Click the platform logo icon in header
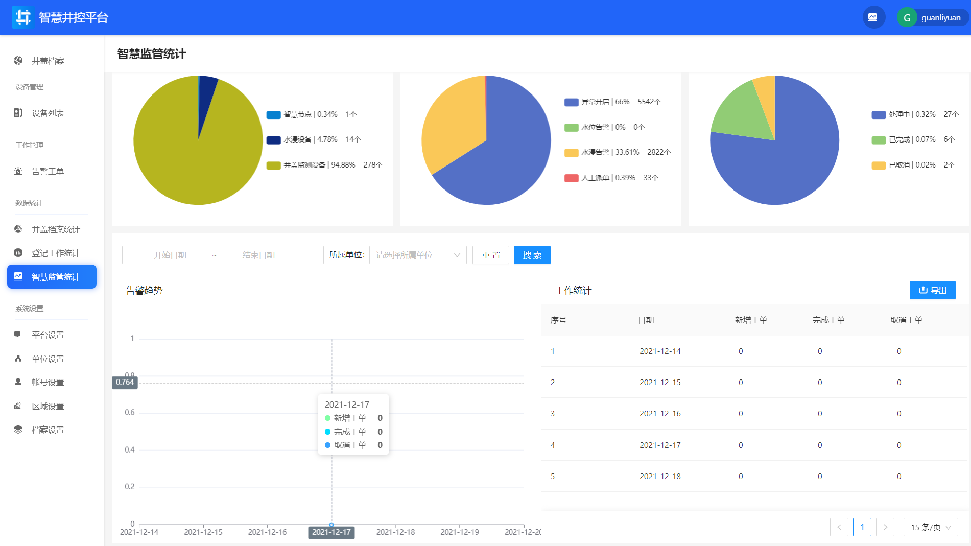 point(22,17)
